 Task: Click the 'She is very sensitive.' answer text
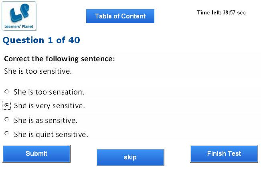pyautogui.click(x=49, y=106)
